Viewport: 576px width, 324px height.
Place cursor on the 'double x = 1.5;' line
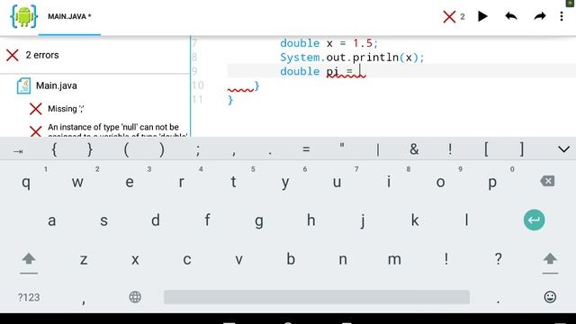pos(328,43)
